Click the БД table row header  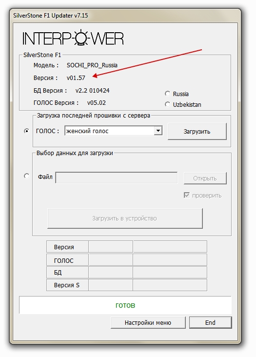[x=67, y=273]
